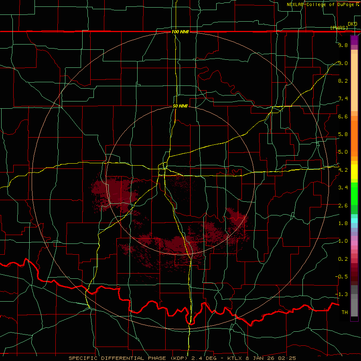
Task: Click the KTLX 8 JAN 26 02:25 timestamp
Action: pos(262,358)
